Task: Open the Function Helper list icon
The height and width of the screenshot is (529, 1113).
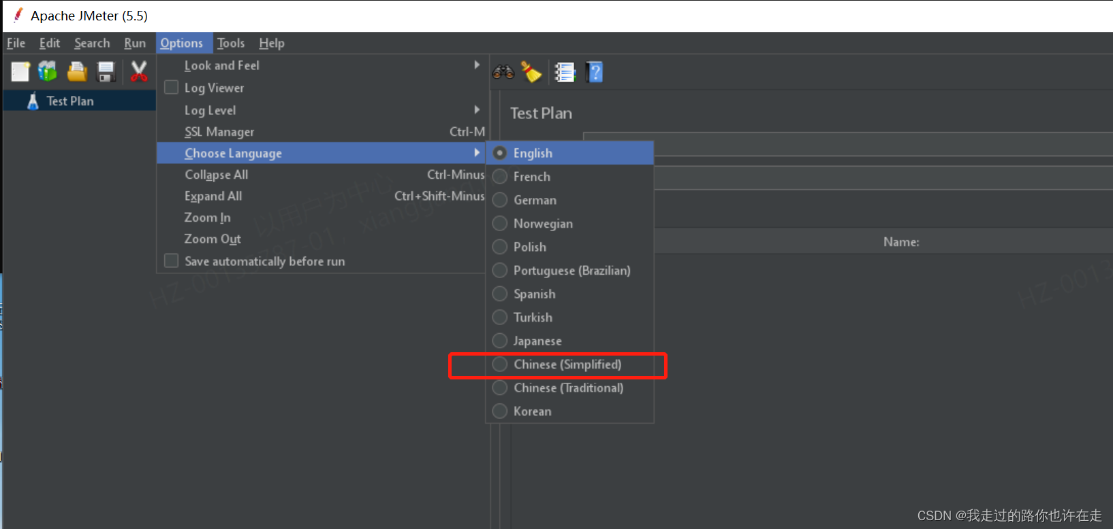Action: coord(565,71)
